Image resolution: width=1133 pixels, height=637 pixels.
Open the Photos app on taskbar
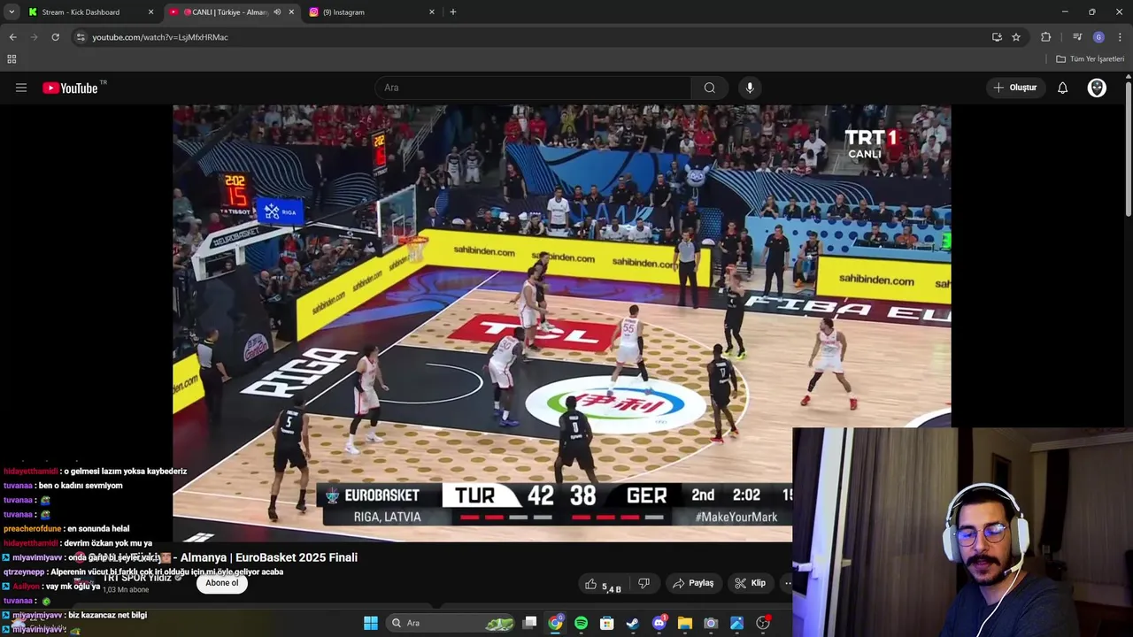coord(736,623)
